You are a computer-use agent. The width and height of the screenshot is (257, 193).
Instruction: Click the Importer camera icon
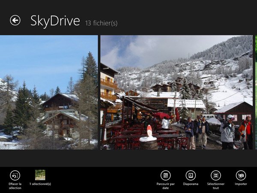241,175
